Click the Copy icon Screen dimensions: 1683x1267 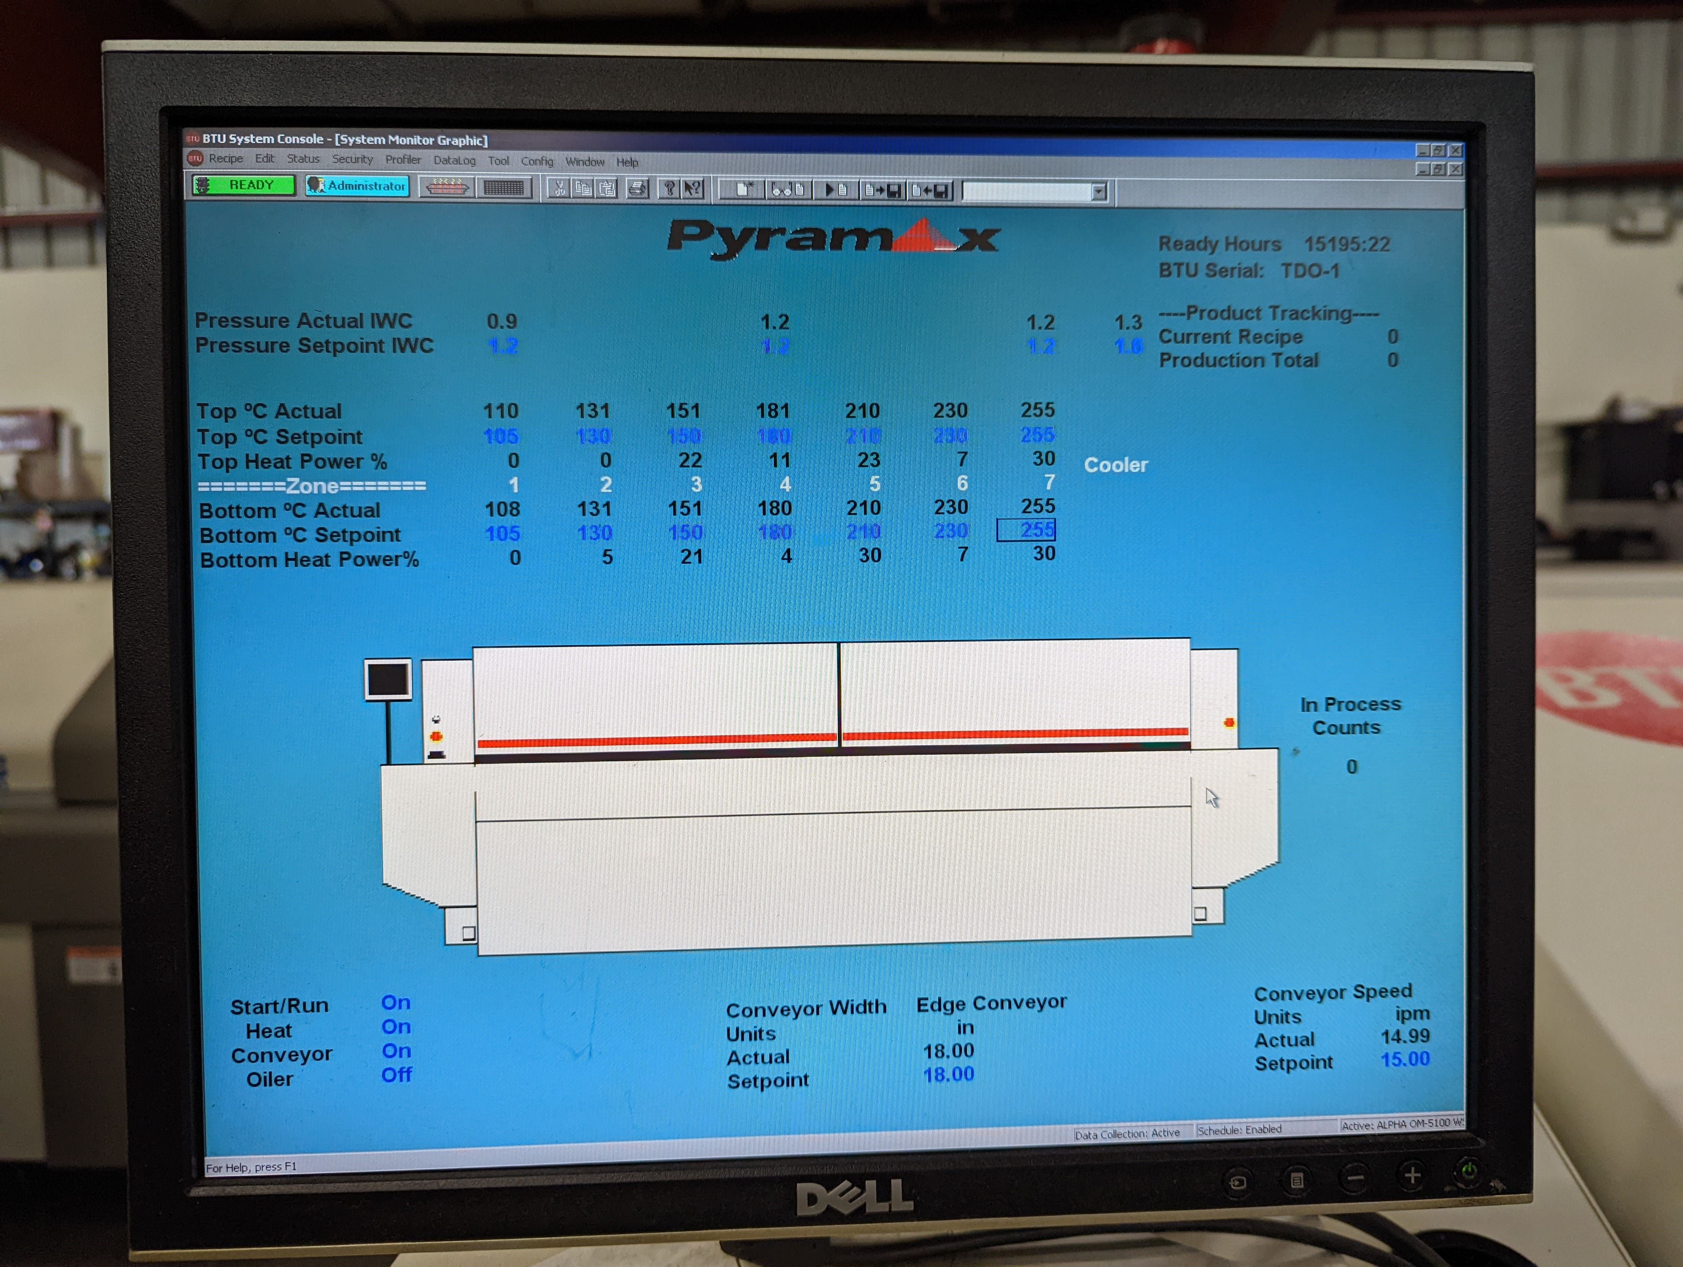point(585,190)
